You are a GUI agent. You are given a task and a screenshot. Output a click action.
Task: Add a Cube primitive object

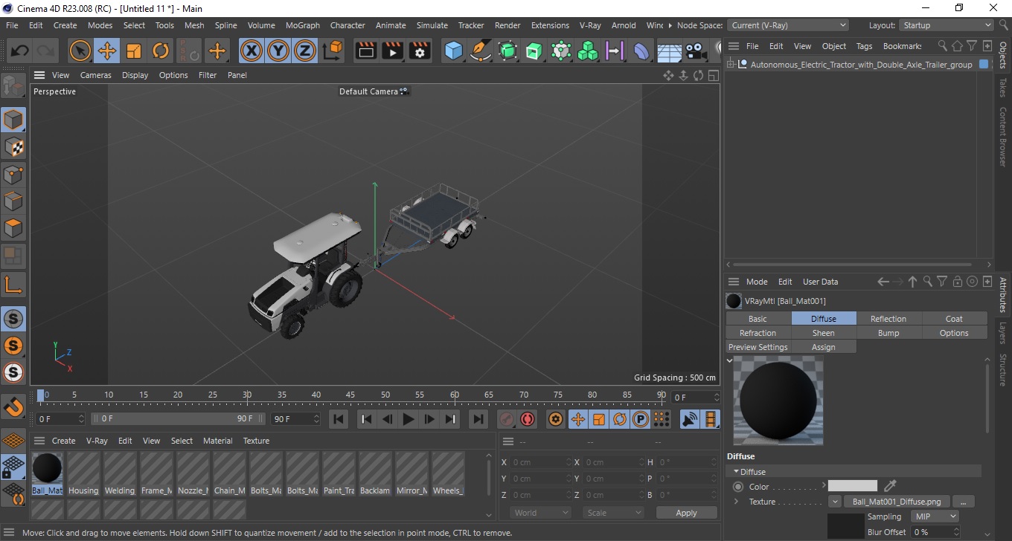coord(454,51)
